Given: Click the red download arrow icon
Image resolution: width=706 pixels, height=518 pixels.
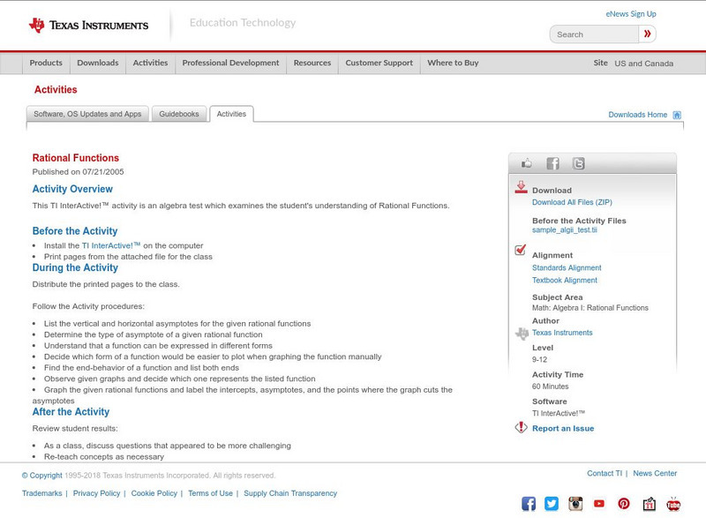Looking at the screenshot, I should (x=521, y=187).
